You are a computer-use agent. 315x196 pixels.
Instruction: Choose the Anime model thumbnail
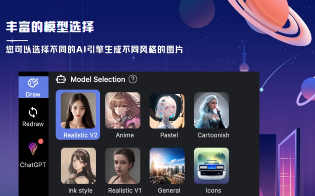123,110
